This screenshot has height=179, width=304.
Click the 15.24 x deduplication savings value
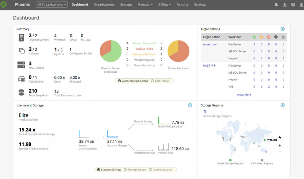click(x=27, y=130)
